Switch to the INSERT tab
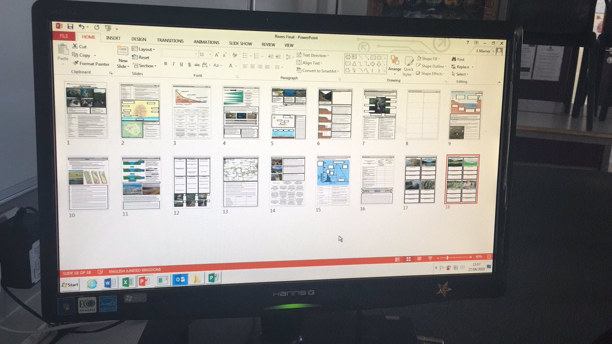The height and width of the screenshot is (344, 612). 113,38
